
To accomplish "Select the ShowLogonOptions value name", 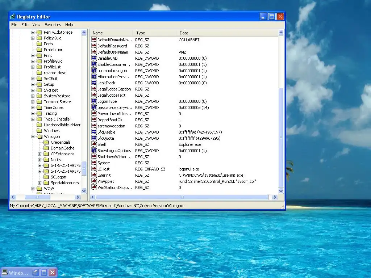I will click(x=114, y=151).
